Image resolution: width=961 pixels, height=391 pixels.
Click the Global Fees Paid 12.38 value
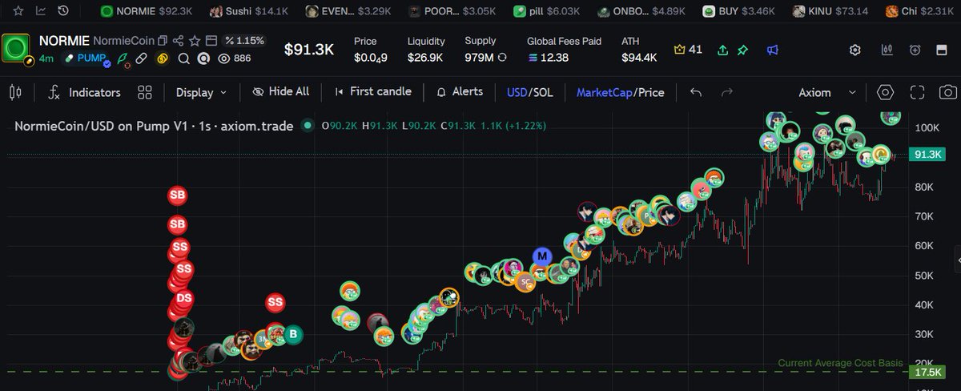(x=549, y=58)
